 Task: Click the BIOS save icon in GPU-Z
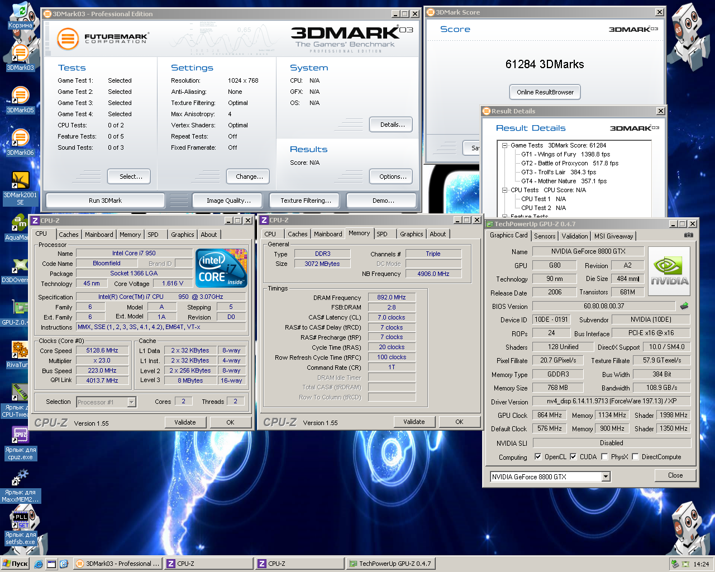click(x=684, y=306)
